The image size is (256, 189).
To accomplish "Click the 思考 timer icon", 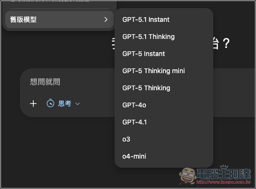I will (x=50, y=104).
